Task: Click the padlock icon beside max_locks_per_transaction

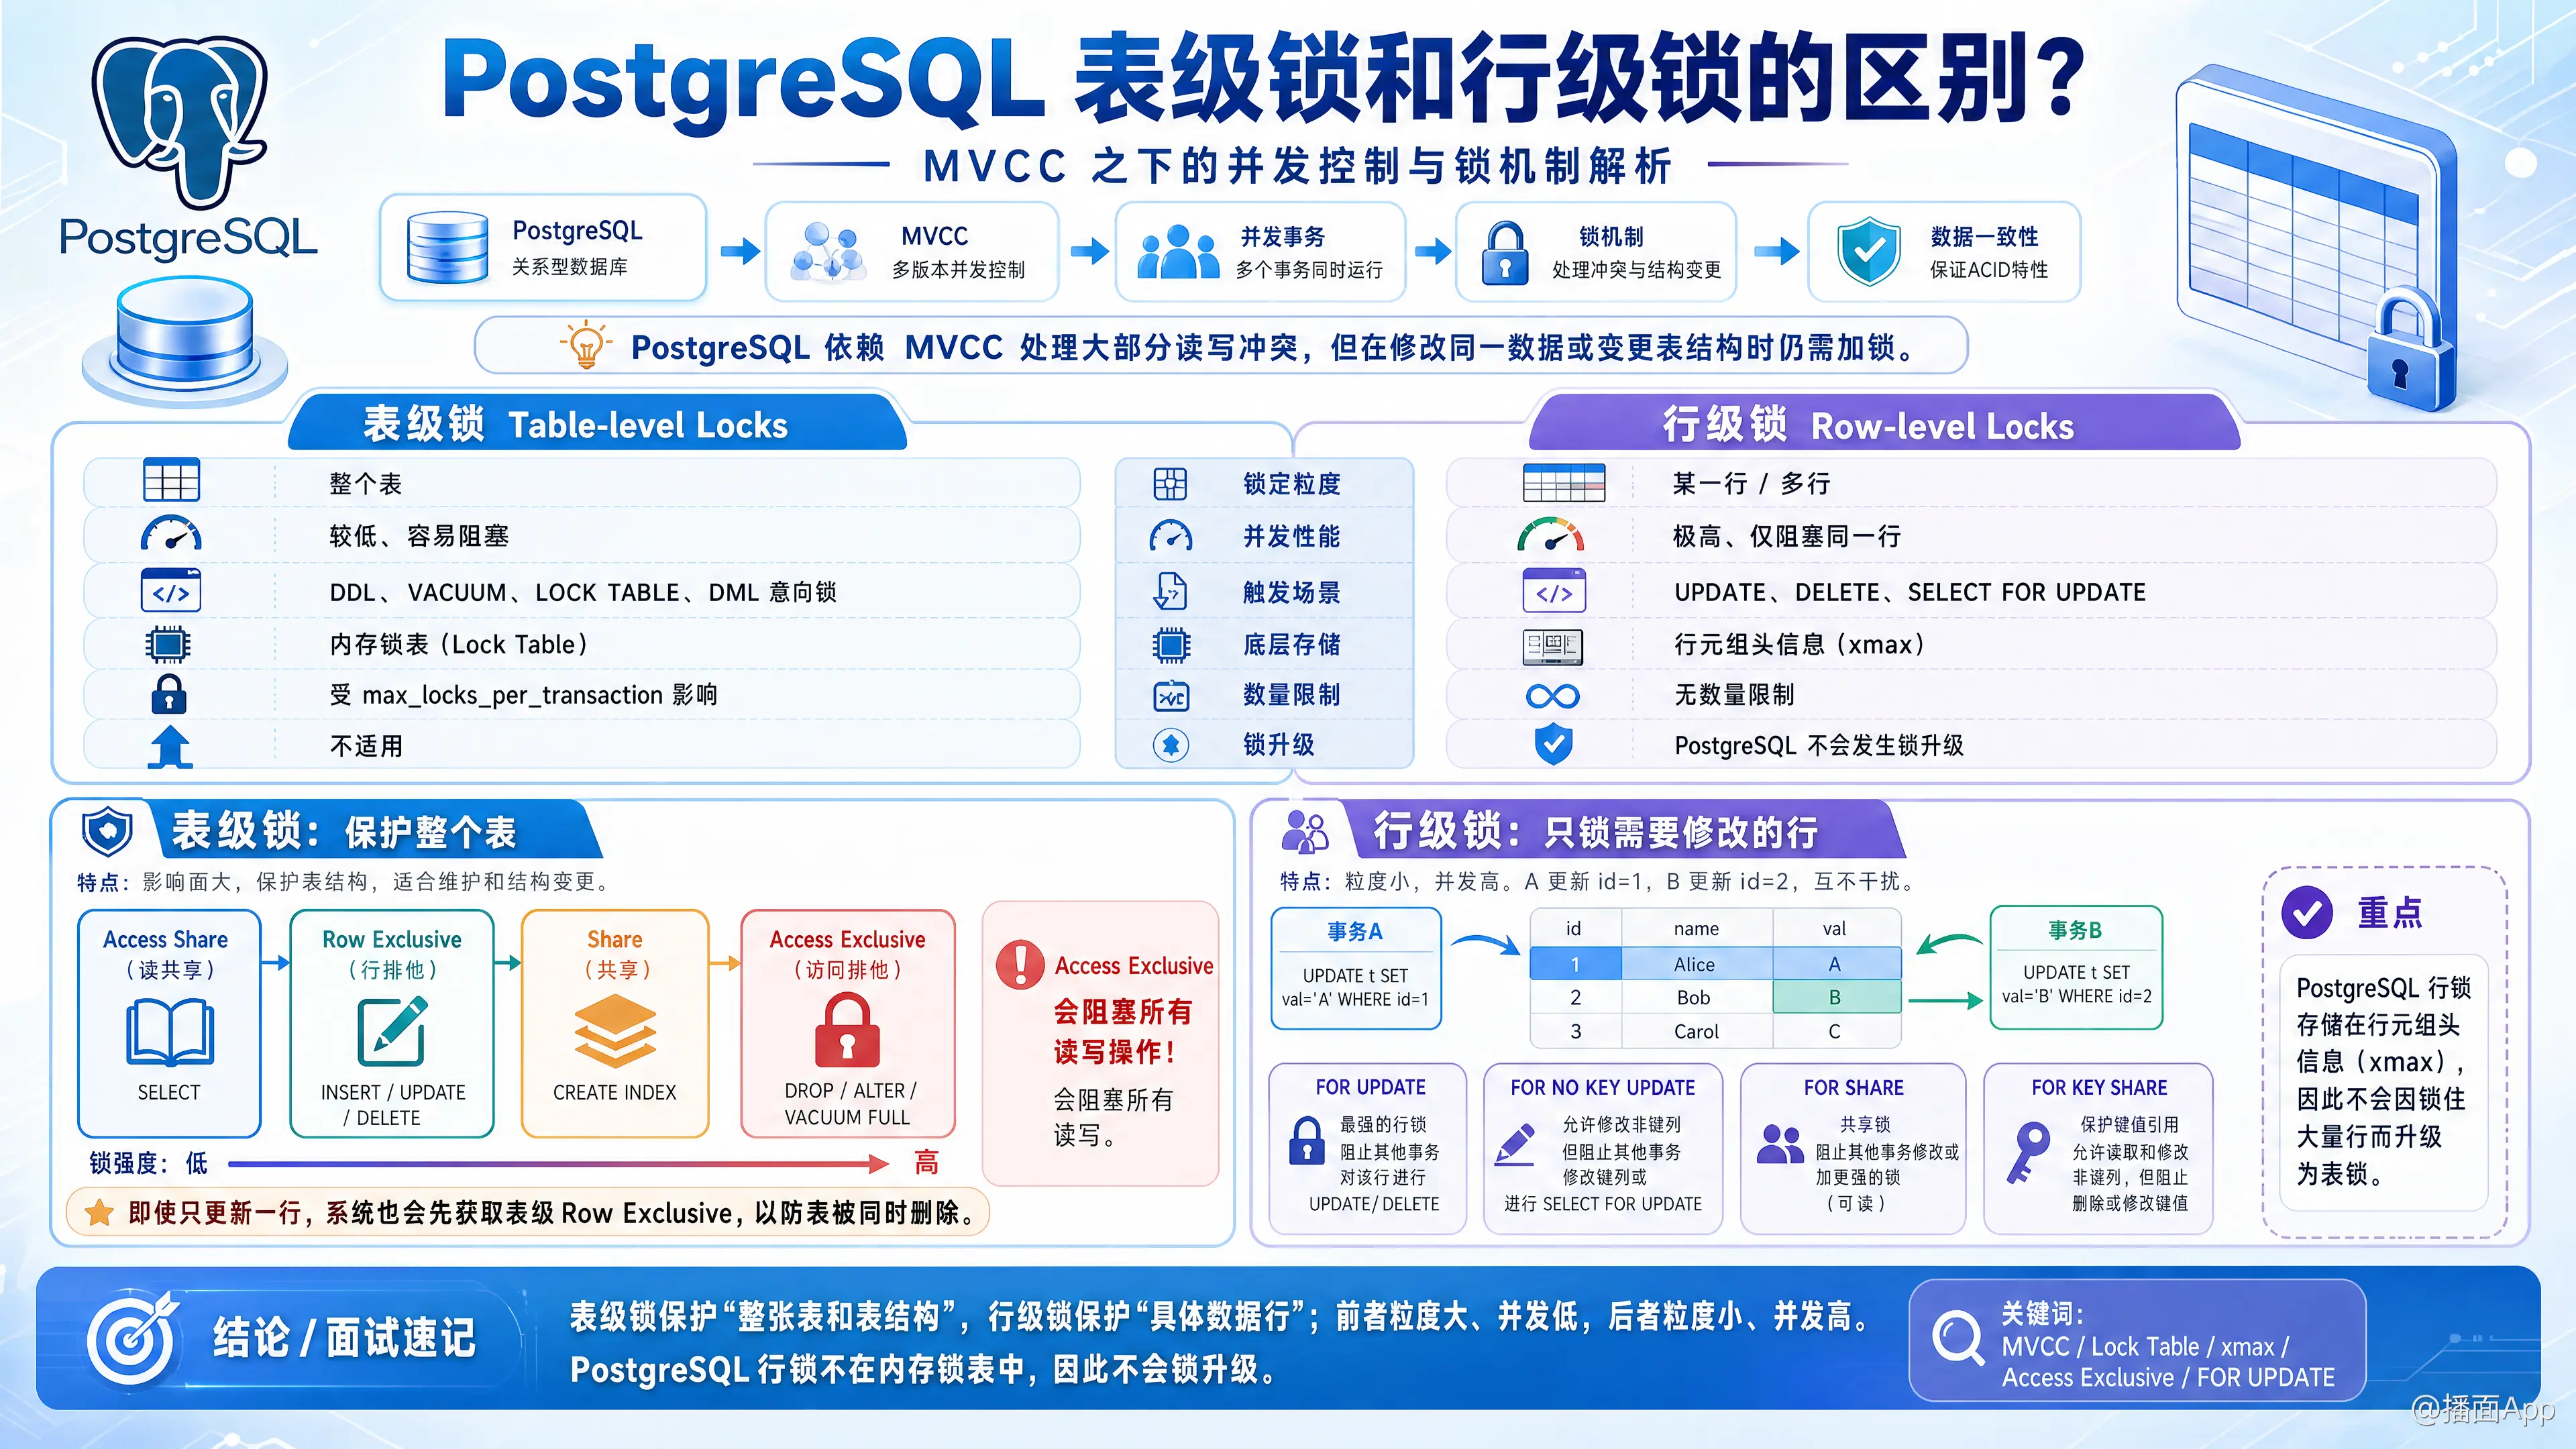Action: tap(169, 694)
